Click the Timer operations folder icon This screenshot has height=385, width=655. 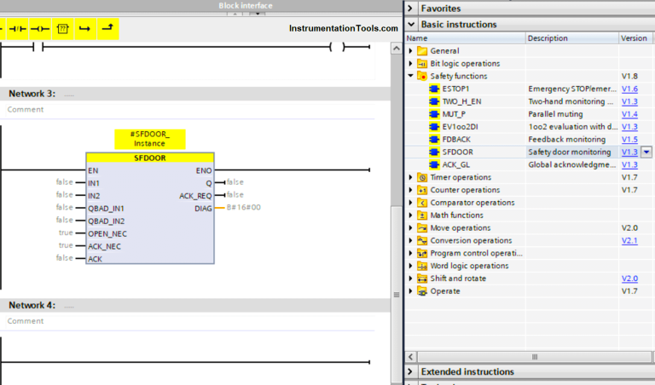click(x=422, y=177)
